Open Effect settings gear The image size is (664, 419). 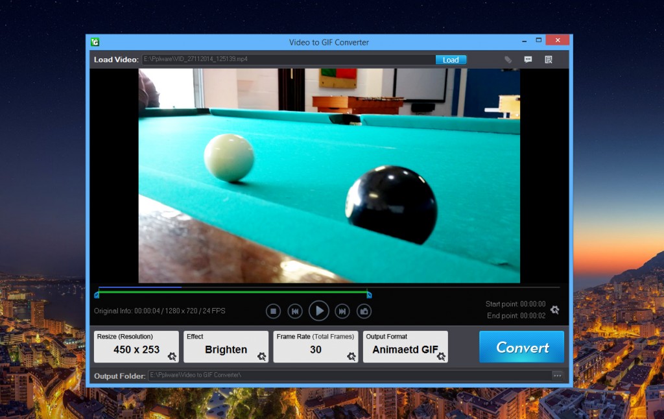262,356
